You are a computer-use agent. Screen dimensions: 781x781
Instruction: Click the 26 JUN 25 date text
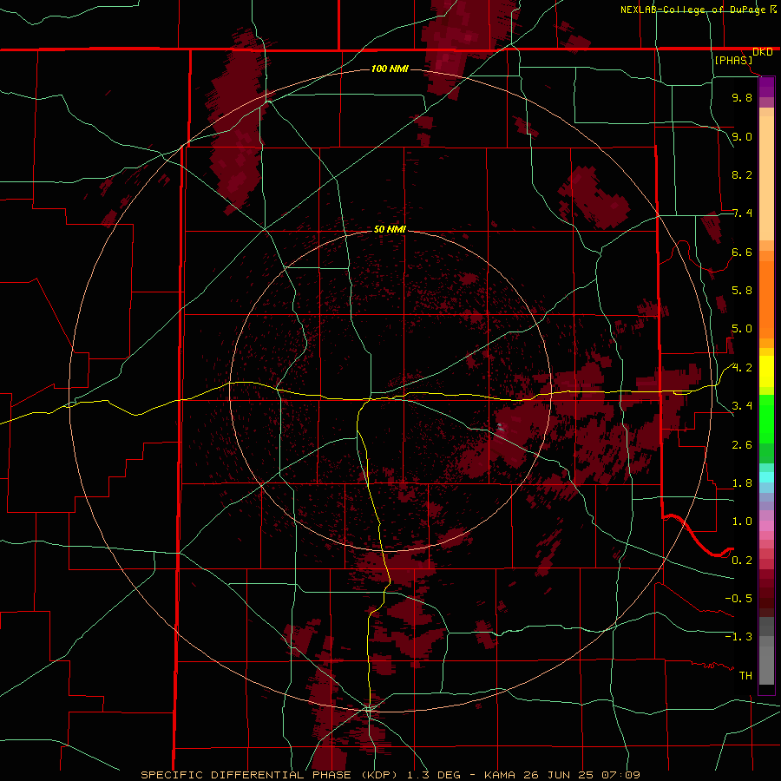click(560, 775)
